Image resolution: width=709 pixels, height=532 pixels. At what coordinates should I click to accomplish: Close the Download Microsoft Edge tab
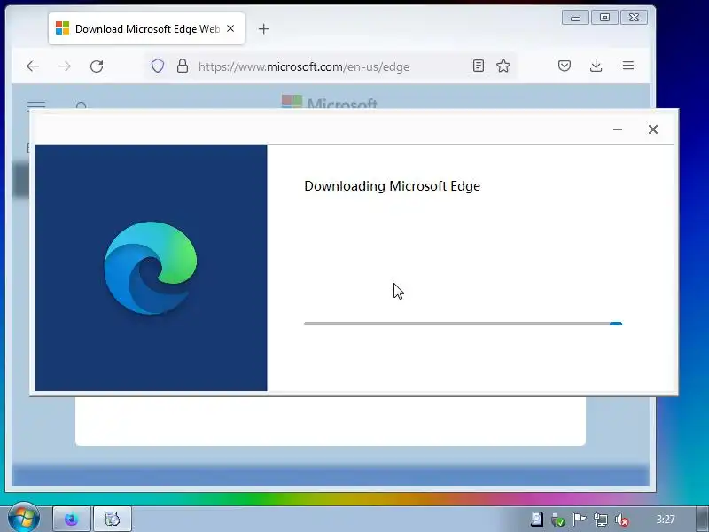[x=230, y=28]
